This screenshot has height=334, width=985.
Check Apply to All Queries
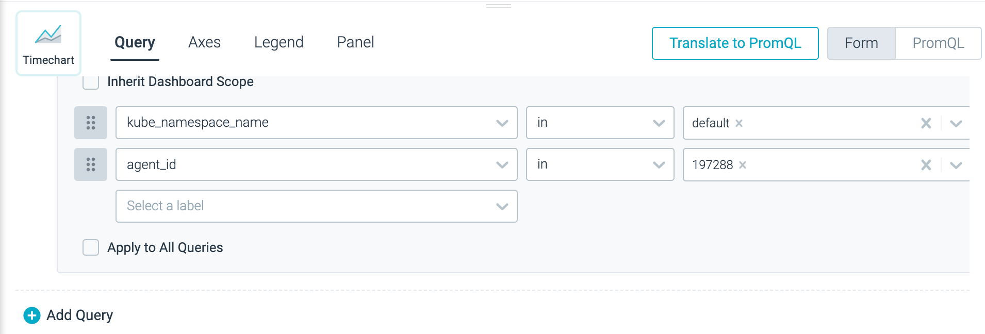91,247
